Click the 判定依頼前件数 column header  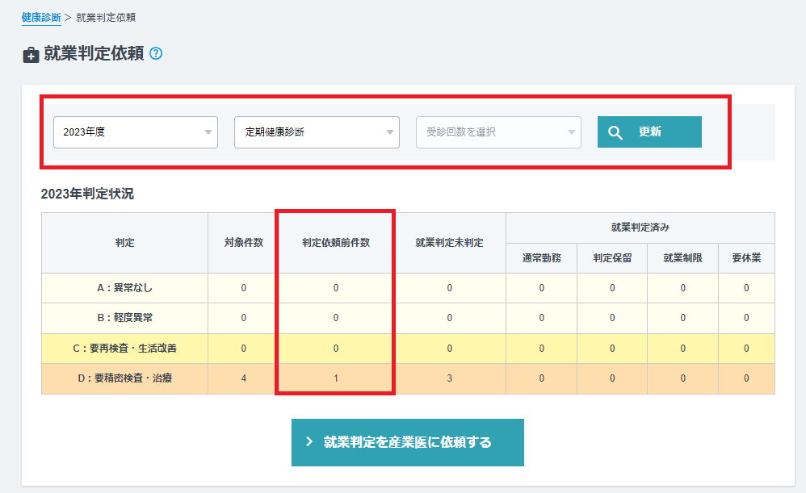[x=336, y=243]
